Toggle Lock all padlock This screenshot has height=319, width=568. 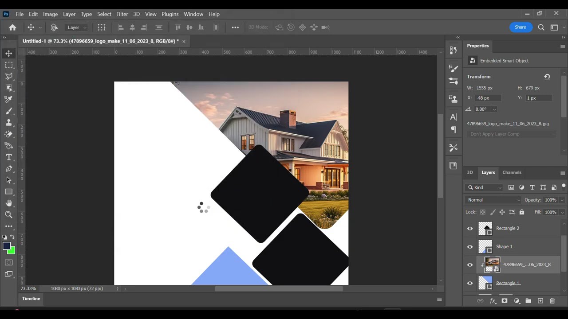[521, 212]
